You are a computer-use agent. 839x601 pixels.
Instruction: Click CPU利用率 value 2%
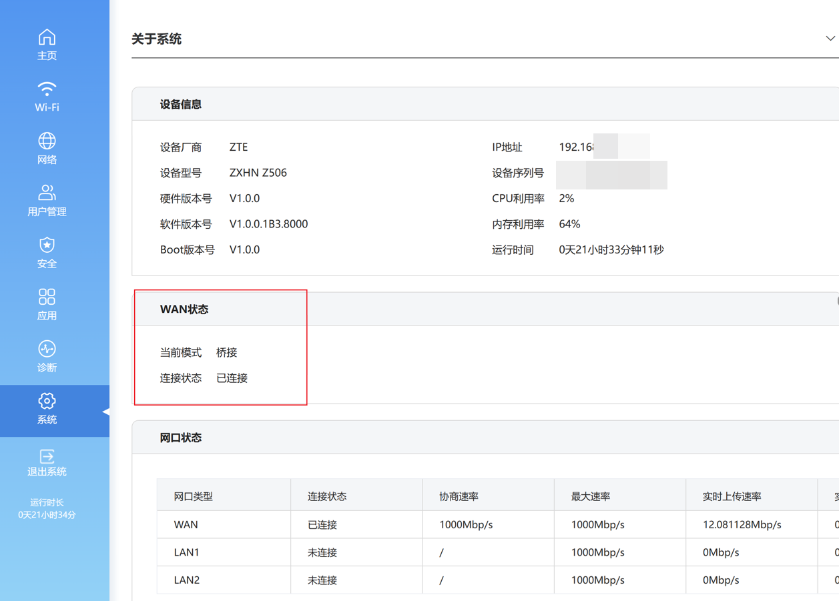point(567,199)
